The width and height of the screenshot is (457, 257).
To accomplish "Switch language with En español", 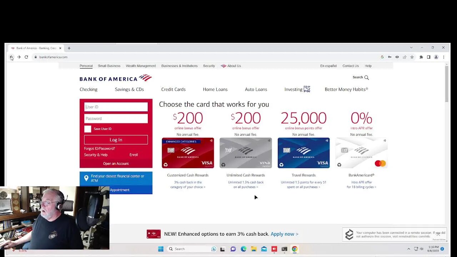I will coord(328,66).
